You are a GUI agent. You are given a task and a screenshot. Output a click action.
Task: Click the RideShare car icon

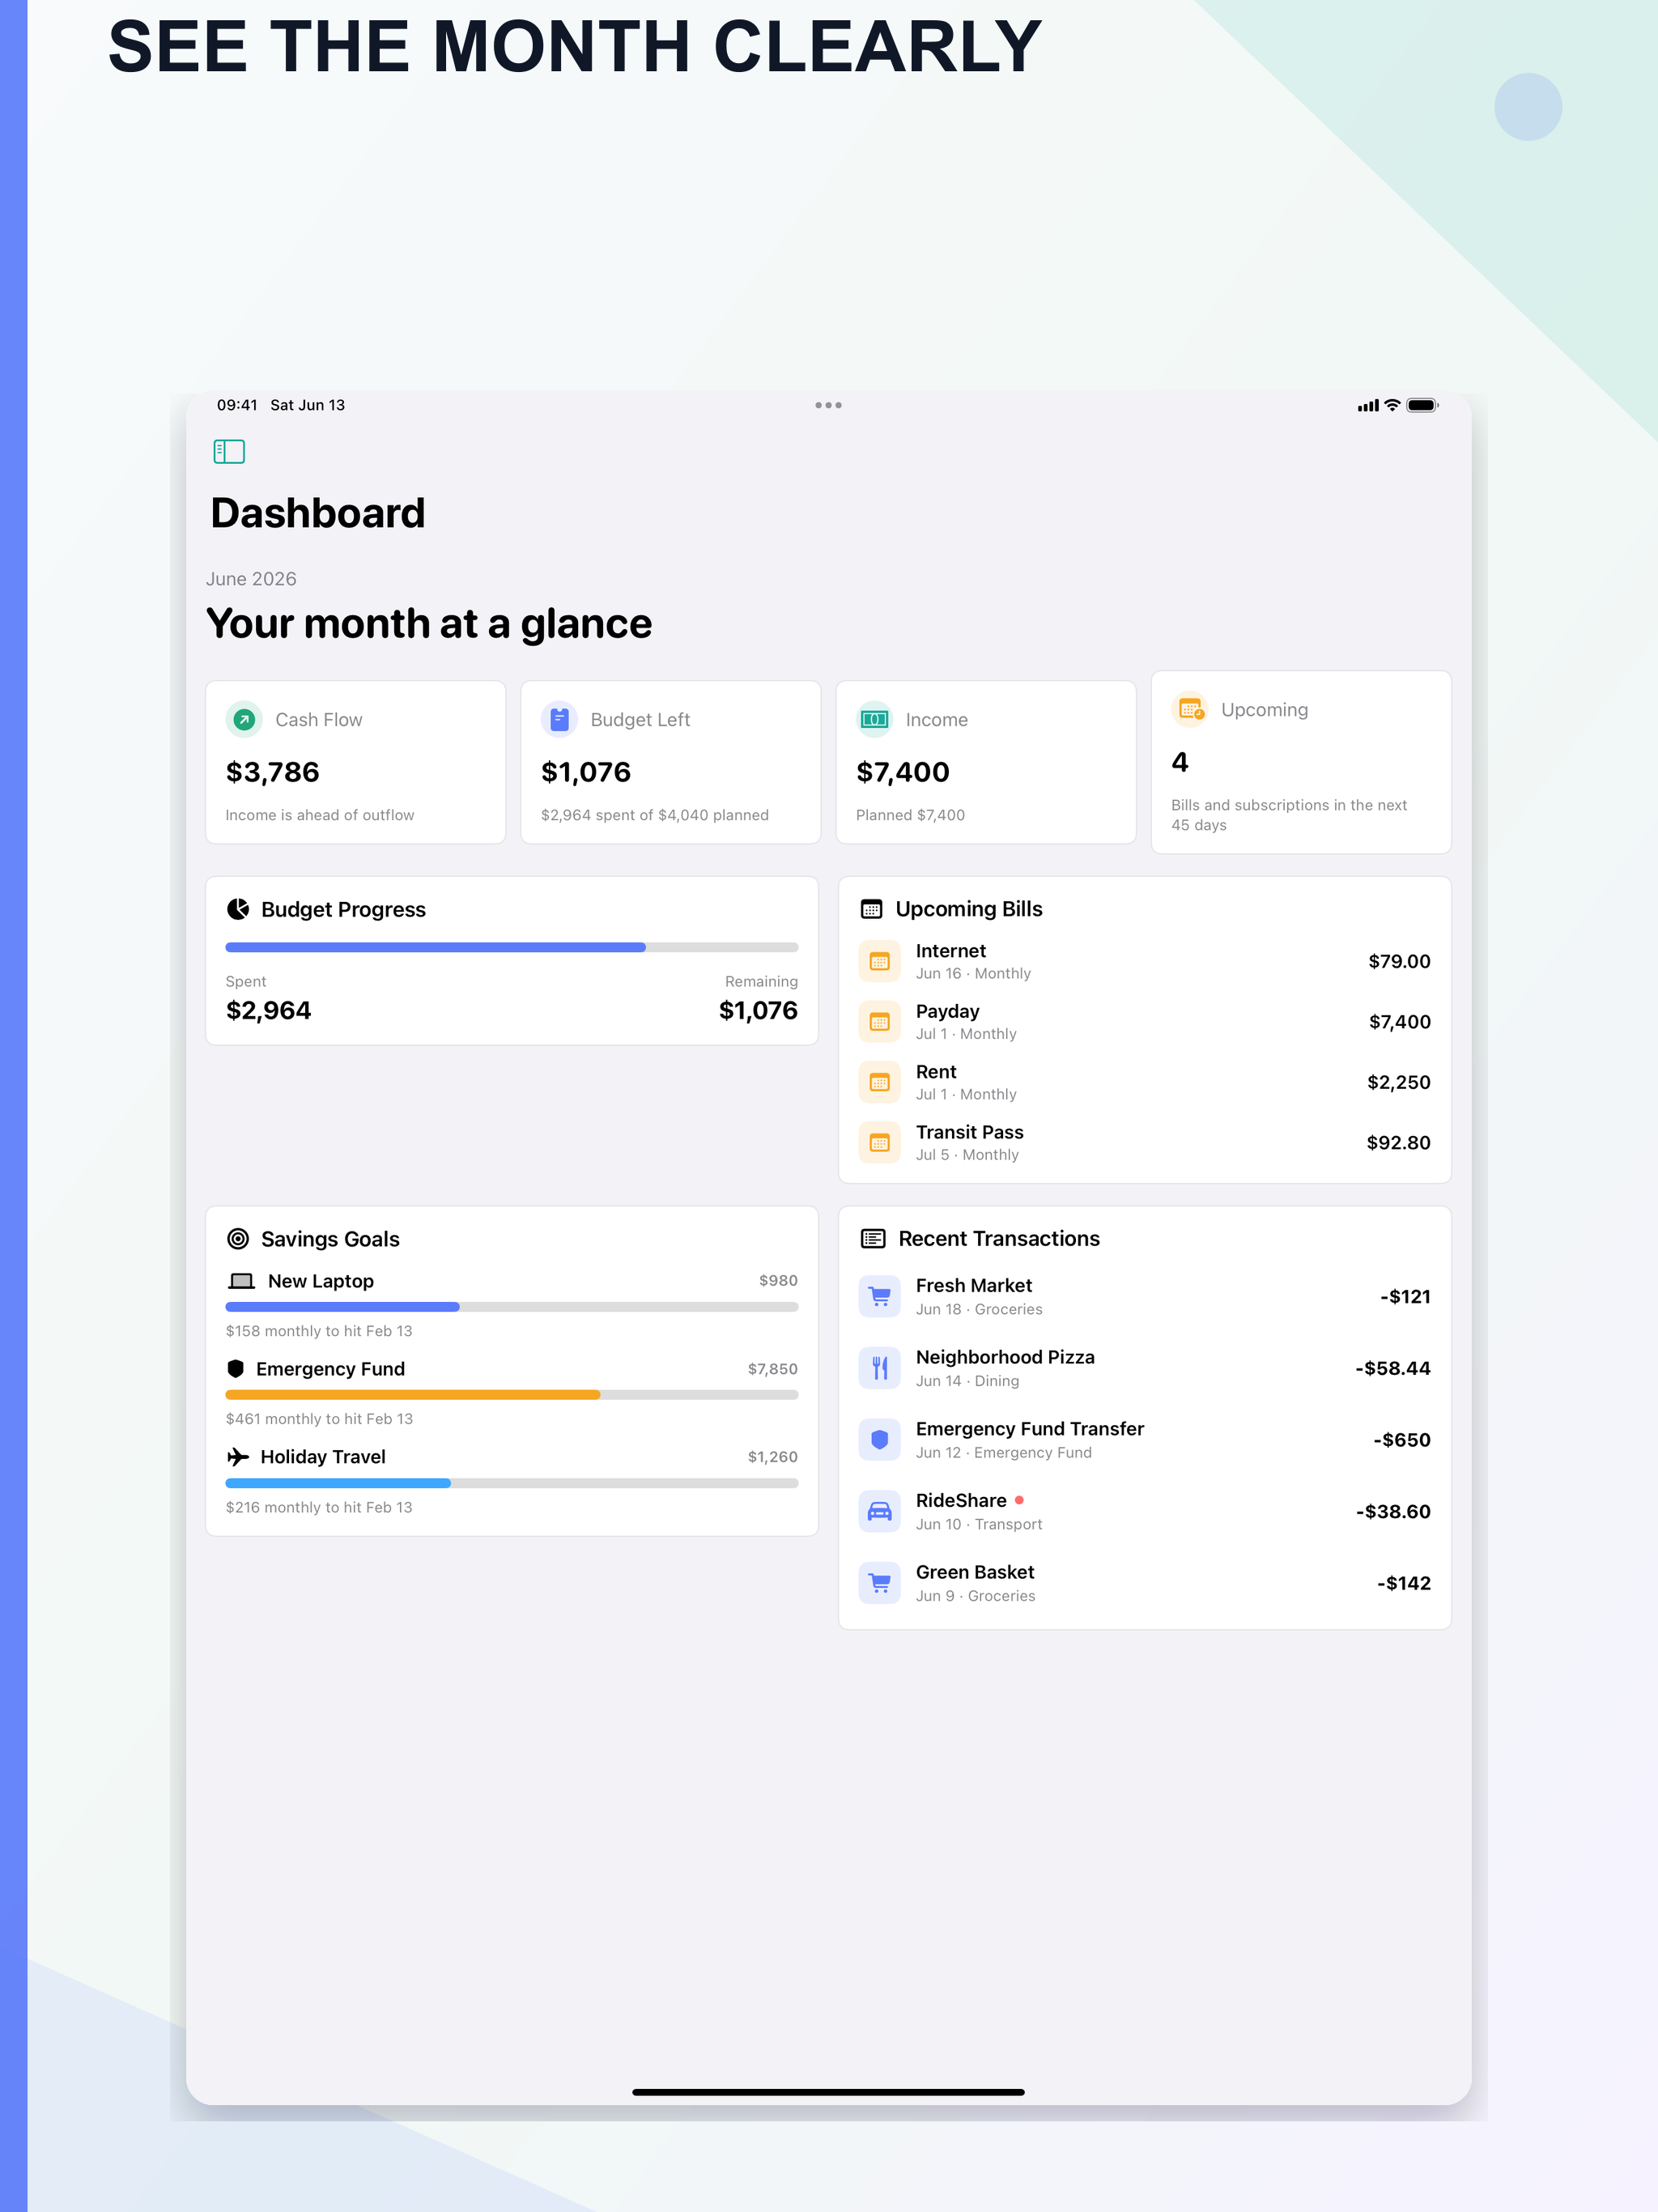point(879,1512)
